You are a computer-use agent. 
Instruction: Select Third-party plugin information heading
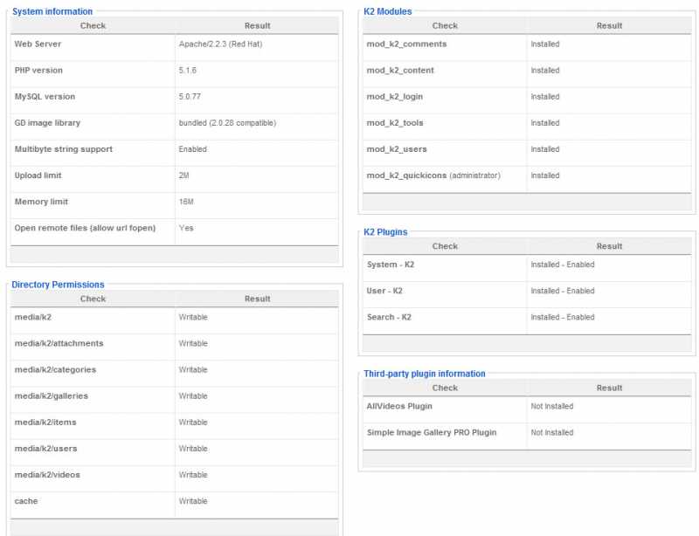(x=424, y=374)
